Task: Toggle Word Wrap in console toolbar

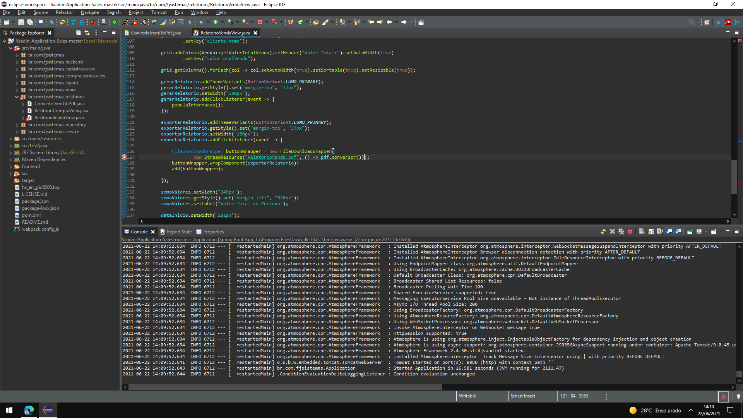Action: point(660,231)
